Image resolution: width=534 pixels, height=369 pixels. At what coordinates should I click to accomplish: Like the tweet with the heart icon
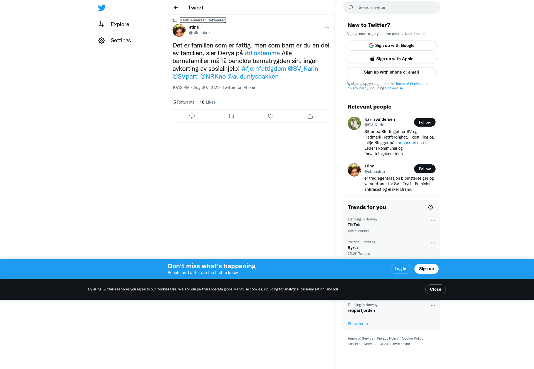[x=271, y=116]
